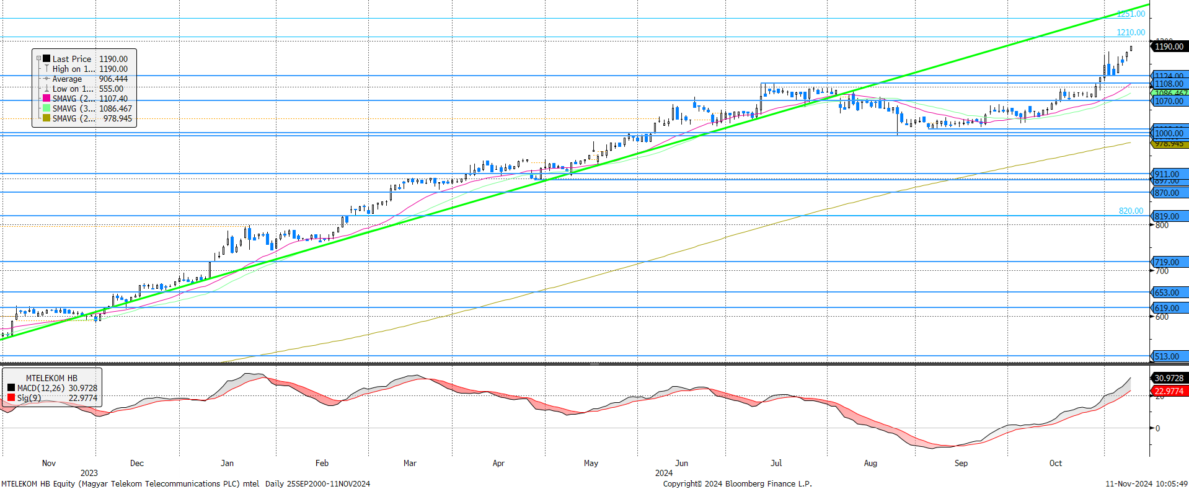Screen dimensions: 1189x489
Task: Click the Average marker icon in legend
Action: 46,79
